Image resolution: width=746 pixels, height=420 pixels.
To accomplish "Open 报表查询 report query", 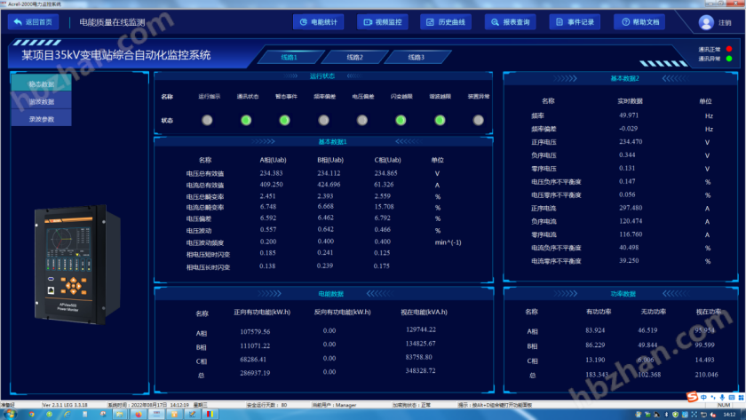I will [511, 22].
